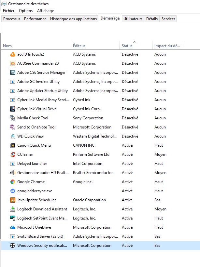Select the Realtek audio manager speaker icon
The height and width of the screenshot is (267, 200).
pyautogui.click(x=13, y=173)
